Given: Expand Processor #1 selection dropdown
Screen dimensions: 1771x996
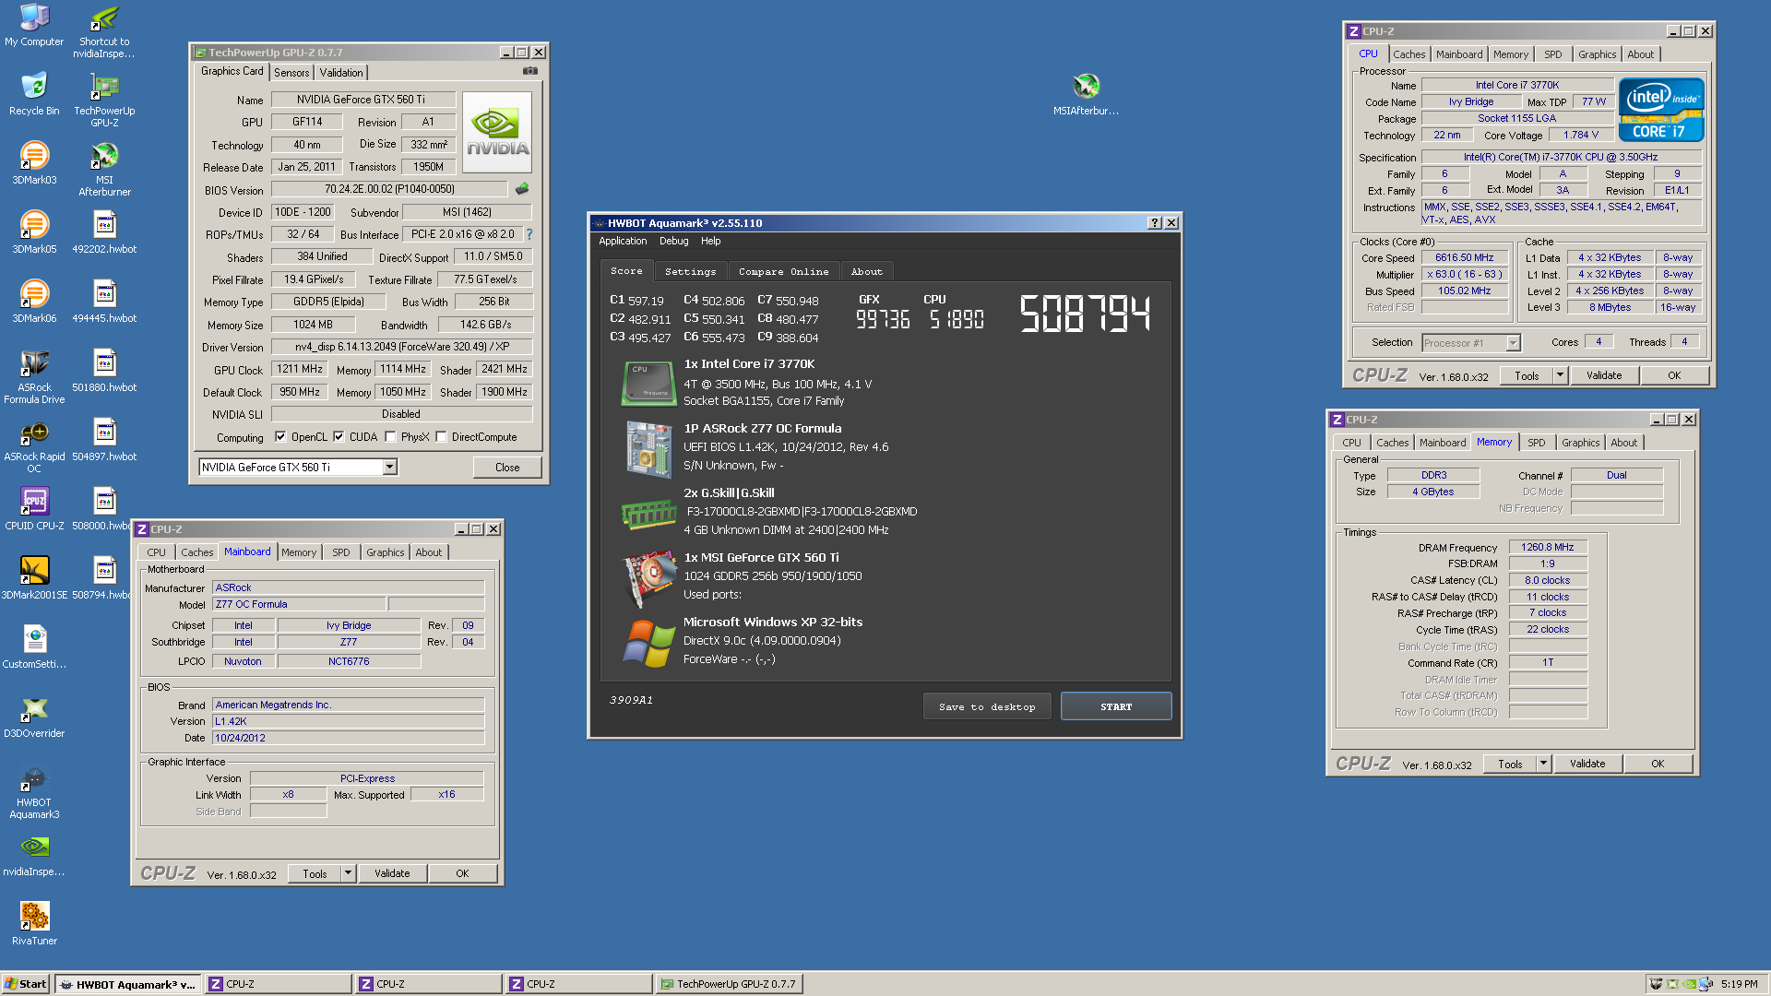Looking at the screenshot, I should [x=1513, y=343].
